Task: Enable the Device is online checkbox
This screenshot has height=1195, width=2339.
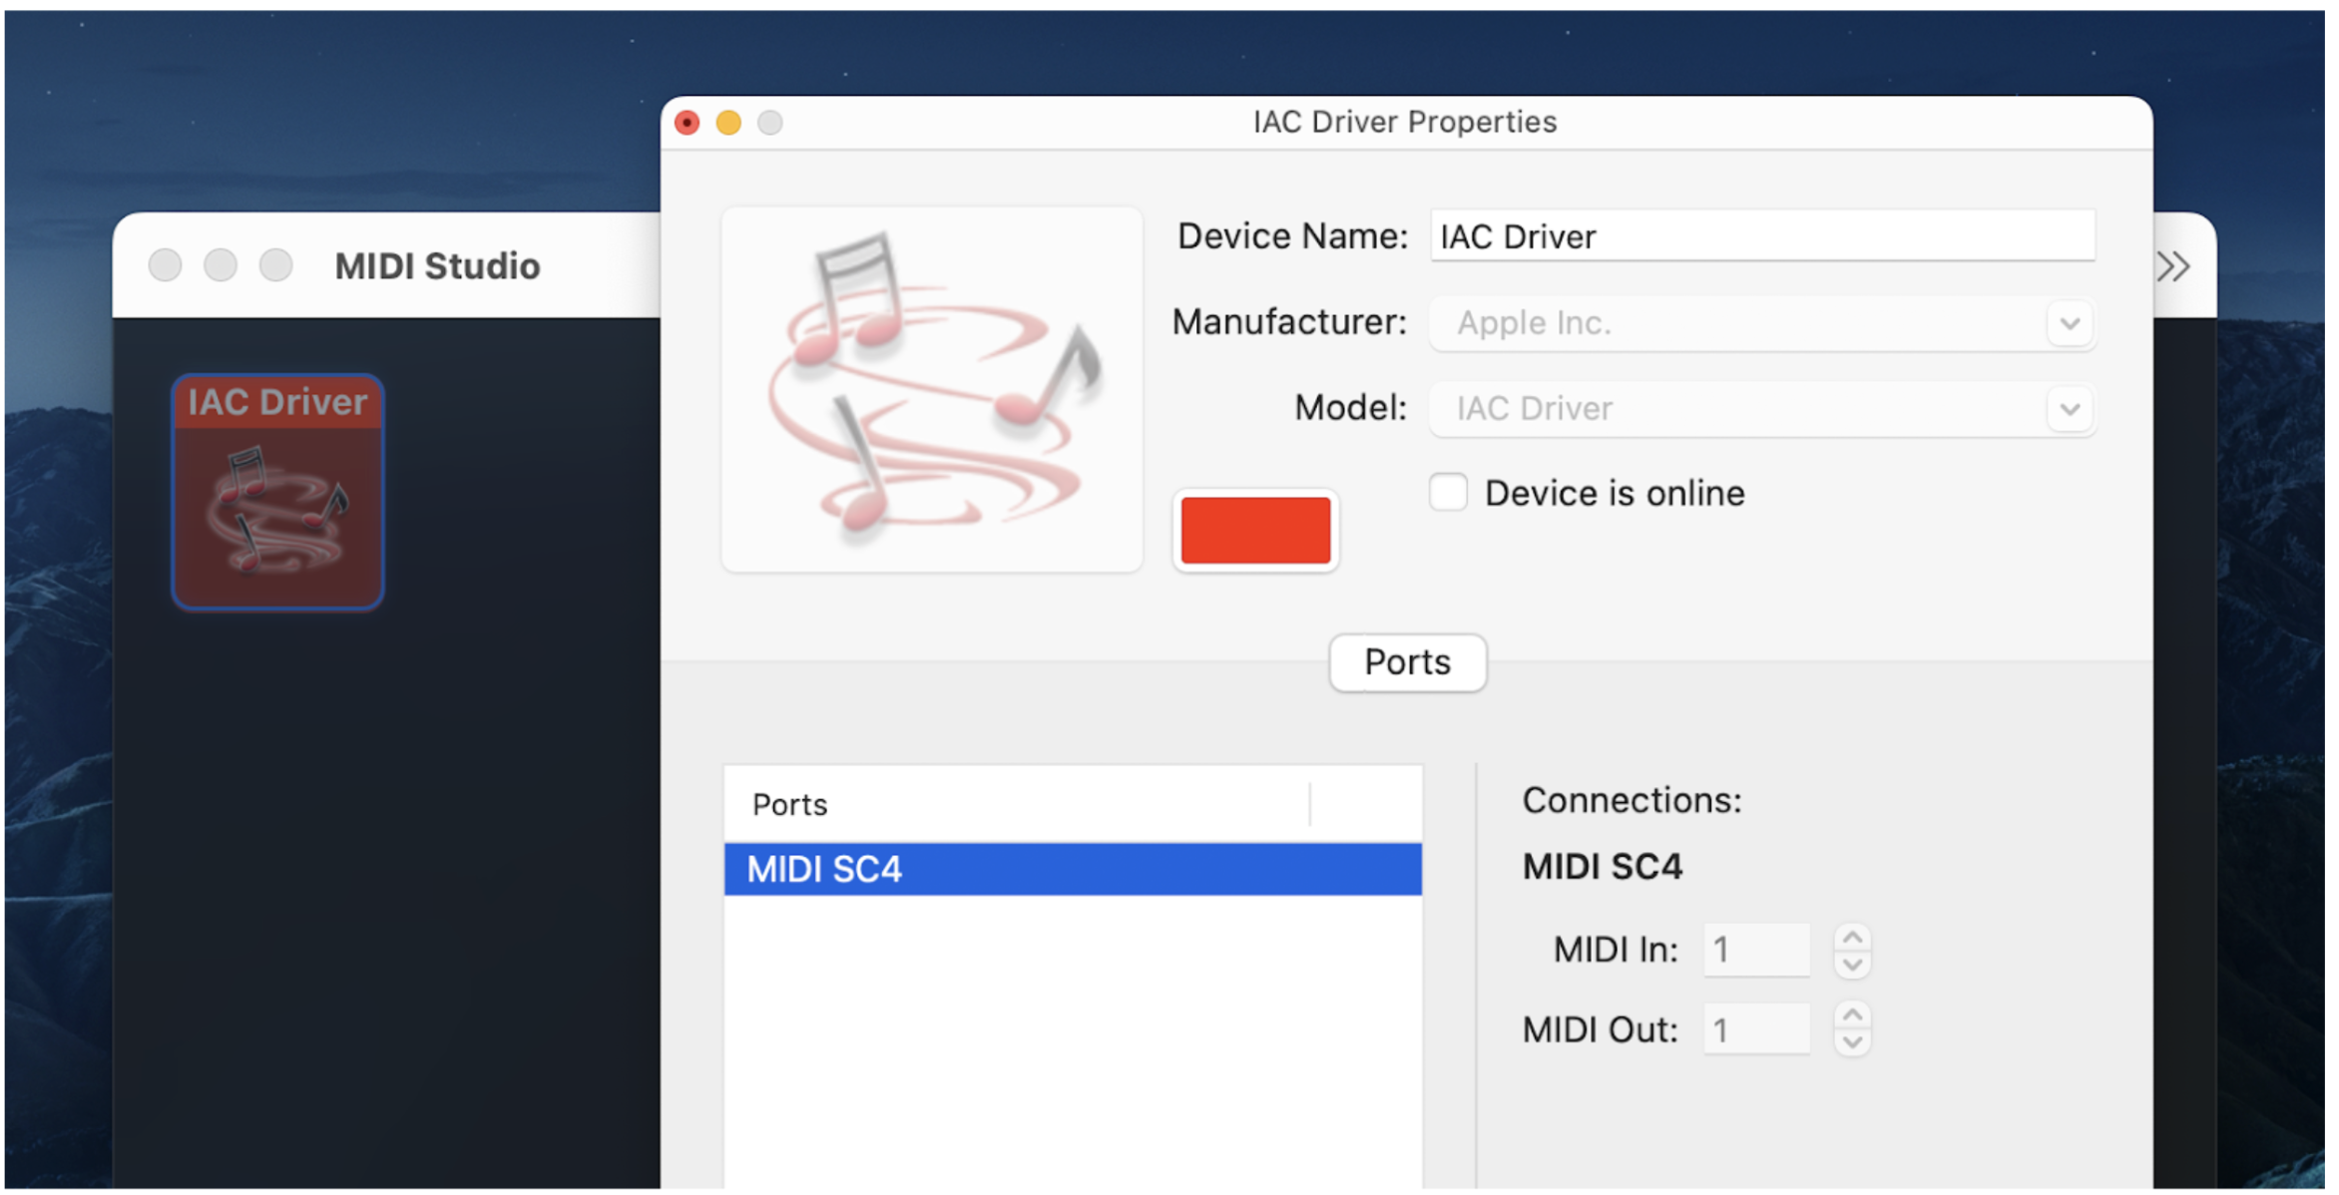Action: pos(1448,493)
